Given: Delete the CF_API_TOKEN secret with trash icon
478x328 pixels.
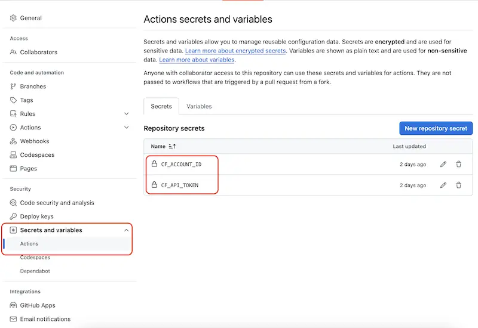Looking at the screenshot, I should [458, 185].
